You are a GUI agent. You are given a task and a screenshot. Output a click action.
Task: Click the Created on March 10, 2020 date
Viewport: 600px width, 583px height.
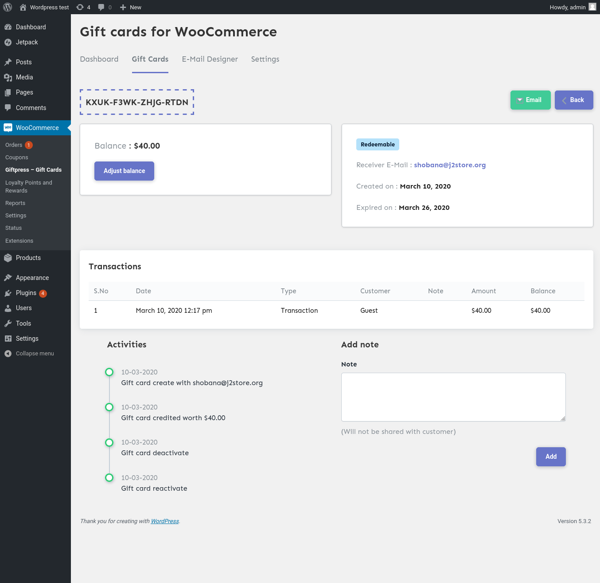click(x=425, y=186)
